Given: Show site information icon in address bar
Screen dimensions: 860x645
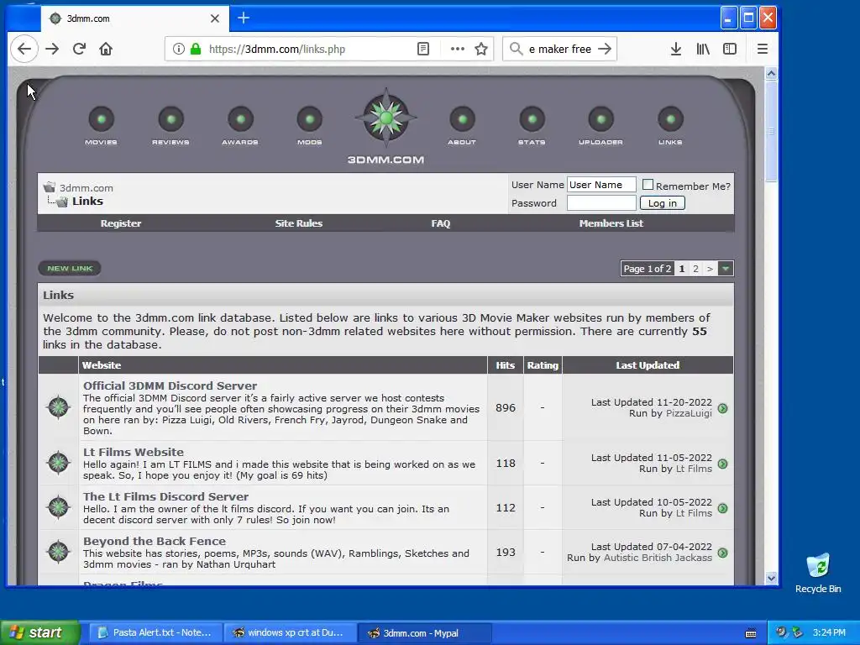Looking at the screenshot, I should pos(178,49).
